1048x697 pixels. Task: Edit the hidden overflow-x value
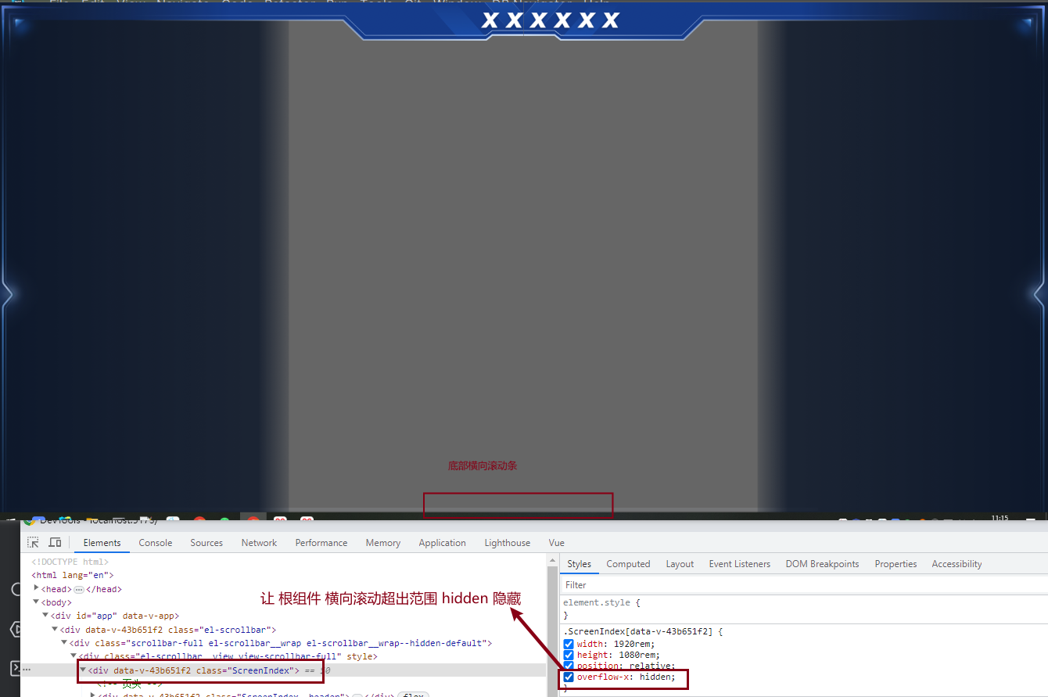click(655, 677)
